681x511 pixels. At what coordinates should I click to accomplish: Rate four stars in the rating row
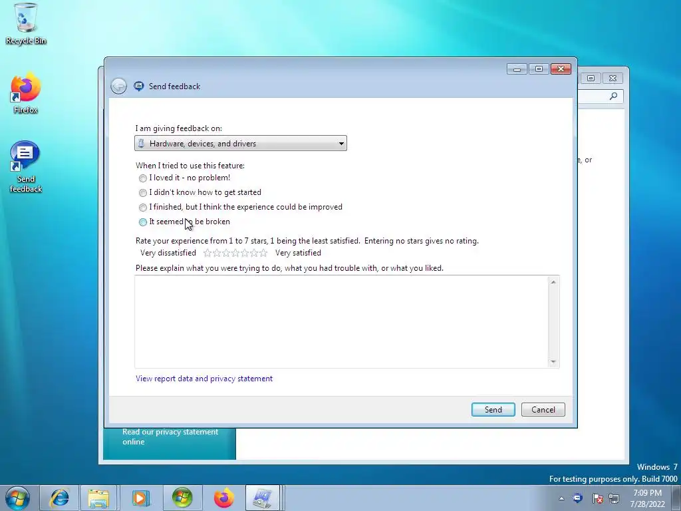235,253
